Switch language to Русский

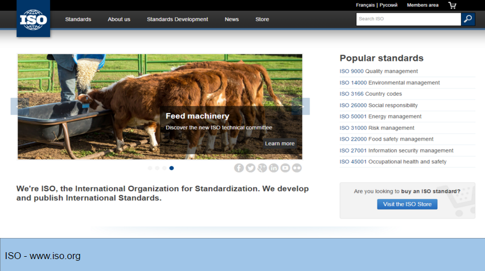tap(388, 5)
